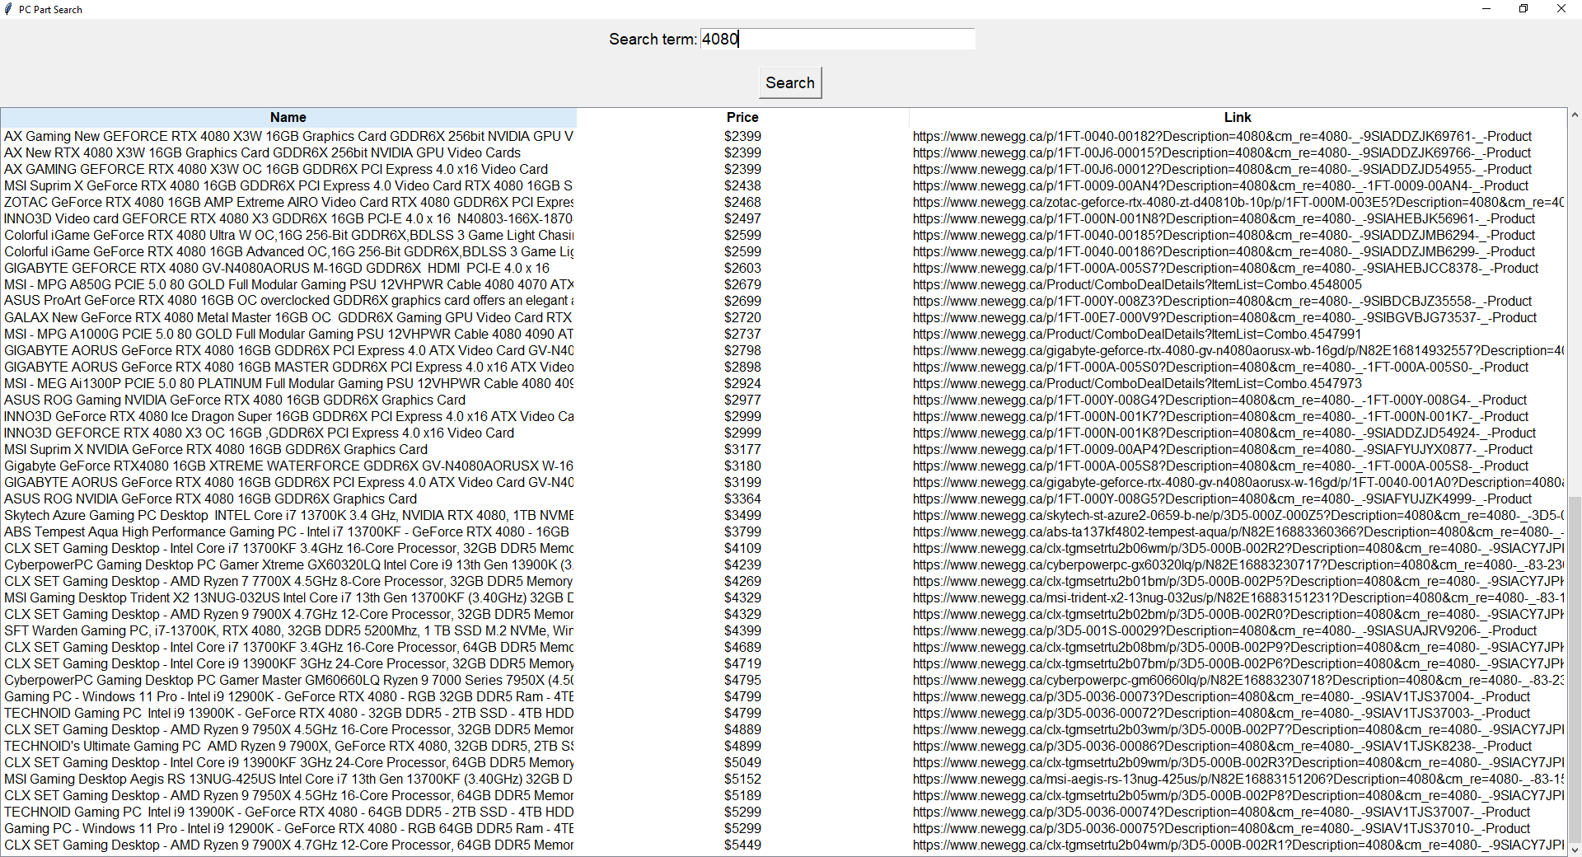
Task: Click the $2720 price cell
Action: 742,317
